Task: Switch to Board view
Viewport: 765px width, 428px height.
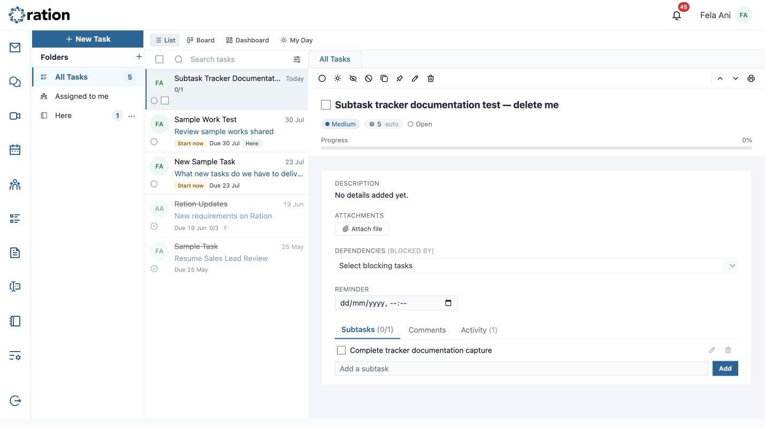Action: point(201,40)
